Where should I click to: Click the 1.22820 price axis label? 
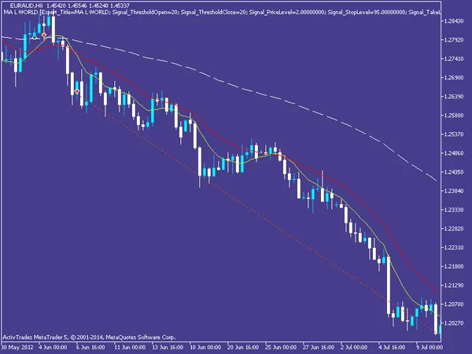[454, 229]
